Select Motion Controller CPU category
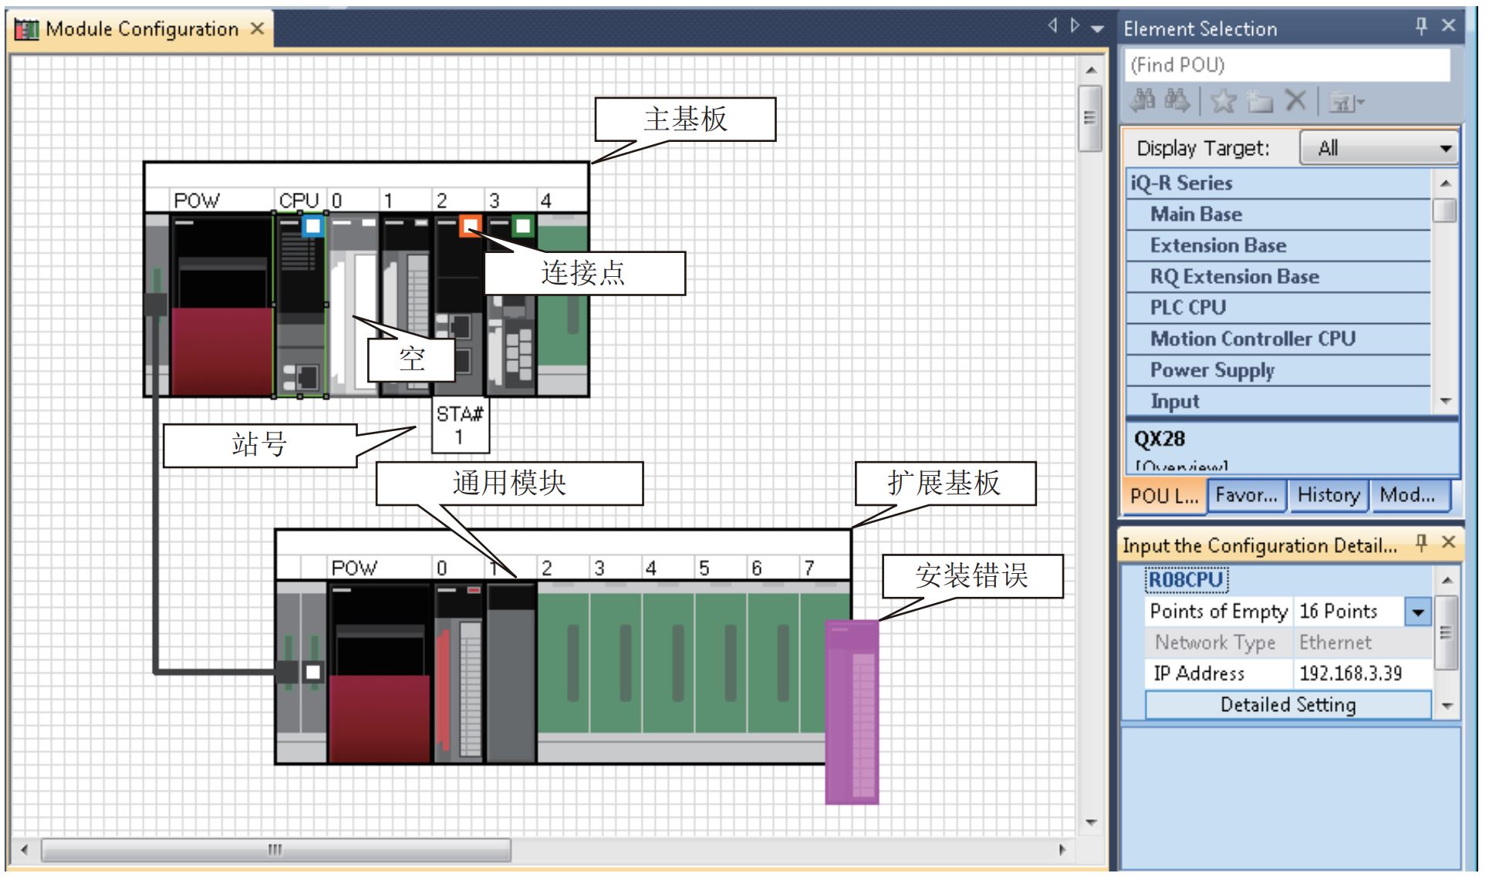Screen dimensions: 1489x890 [1252, 339]
